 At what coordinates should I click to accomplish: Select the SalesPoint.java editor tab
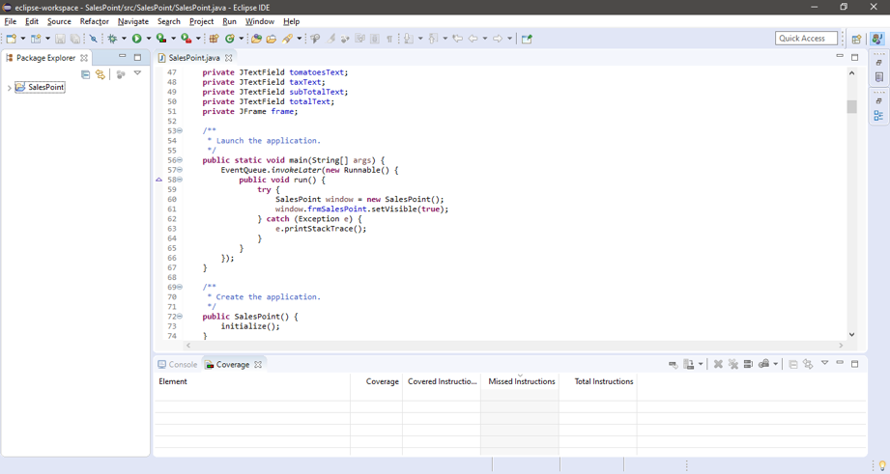[x=193, y=58]
